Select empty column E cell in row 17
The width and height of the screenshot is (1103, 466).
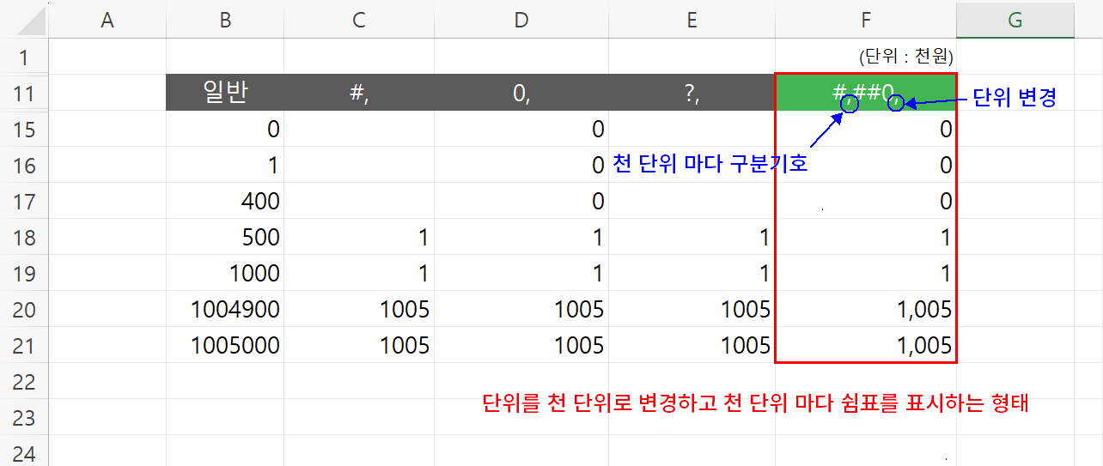[692, 201]
